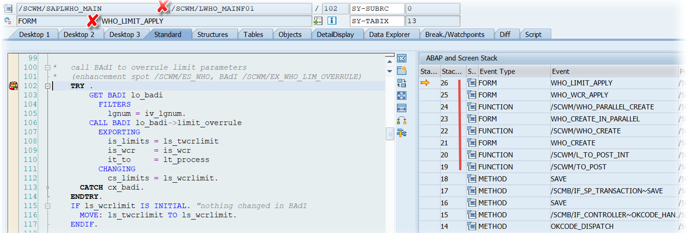Click the code editor scroll-down arrow

(x=390, y=71)
